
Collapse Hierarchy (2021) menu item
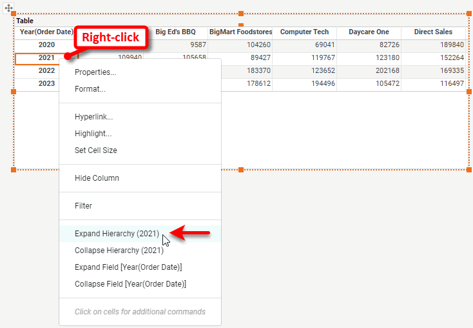click(x=119, y=251)
